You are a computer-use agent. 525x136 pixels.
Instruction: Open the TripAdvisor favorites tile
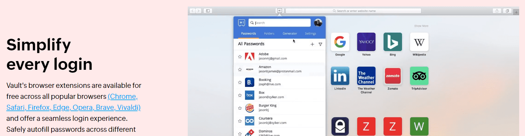[419, 76]
